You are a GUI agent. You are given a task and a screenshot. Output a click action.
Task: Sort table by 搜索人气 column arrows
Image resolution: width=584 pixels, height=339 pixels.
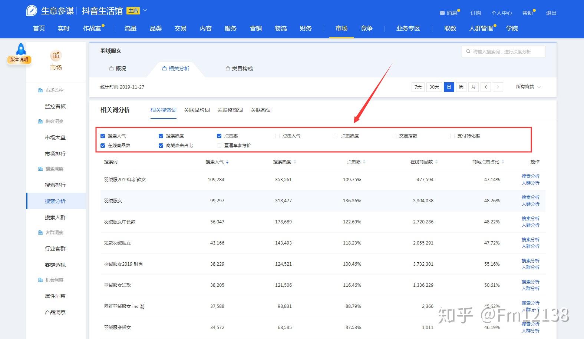227,162
